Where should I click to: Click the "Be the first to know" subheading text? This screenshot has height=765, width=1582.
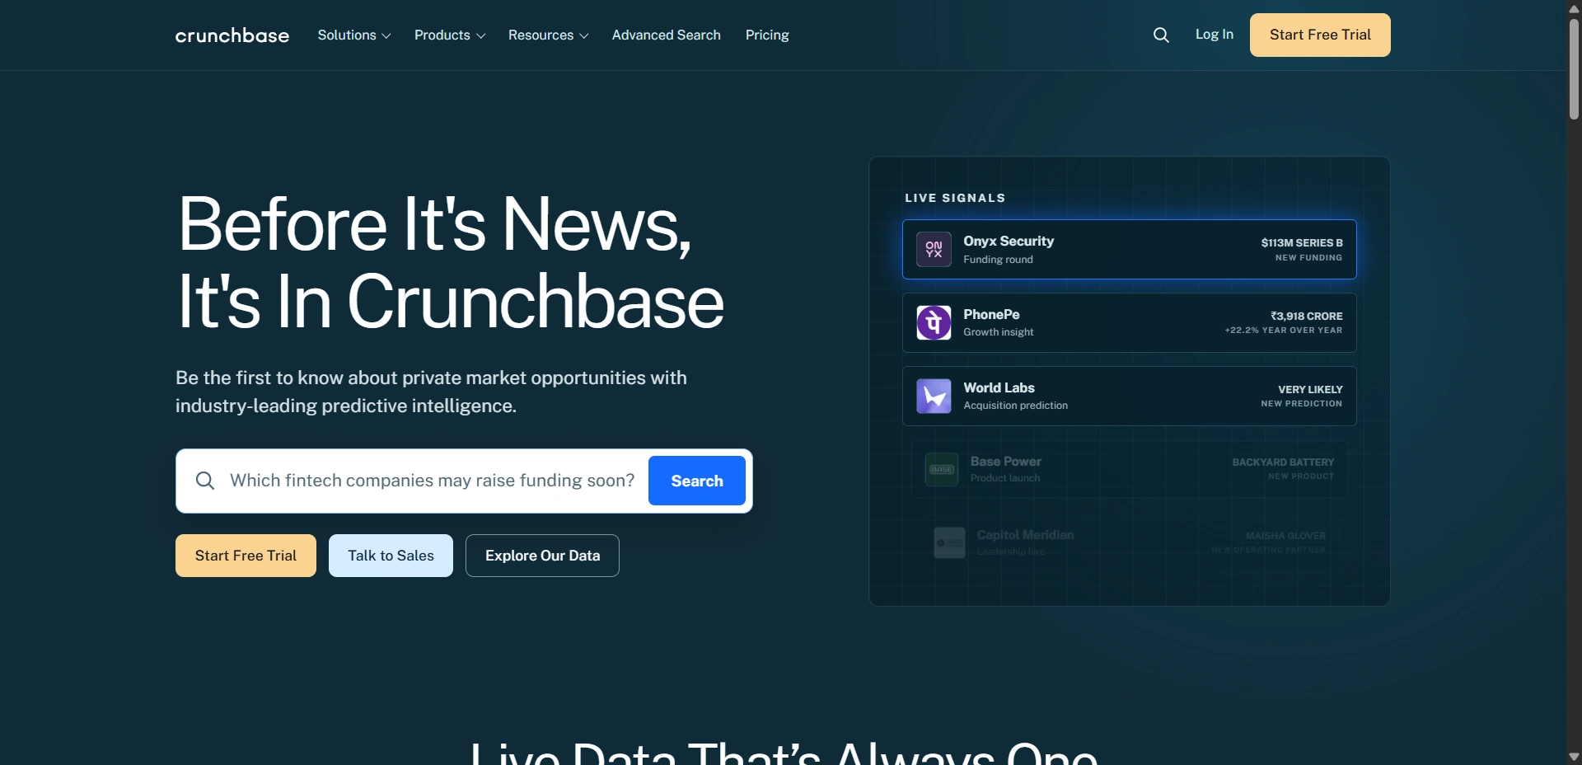[x=431, y=392]
